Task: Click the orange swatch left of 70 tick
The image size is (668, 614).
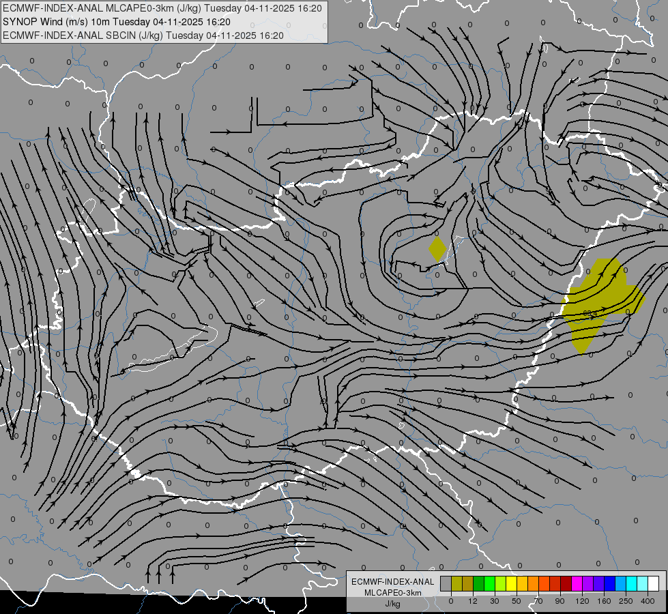Action: pos(534,583)
